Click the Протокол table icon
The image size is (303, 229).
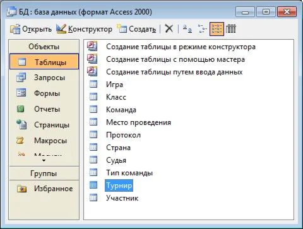point(93,134)
